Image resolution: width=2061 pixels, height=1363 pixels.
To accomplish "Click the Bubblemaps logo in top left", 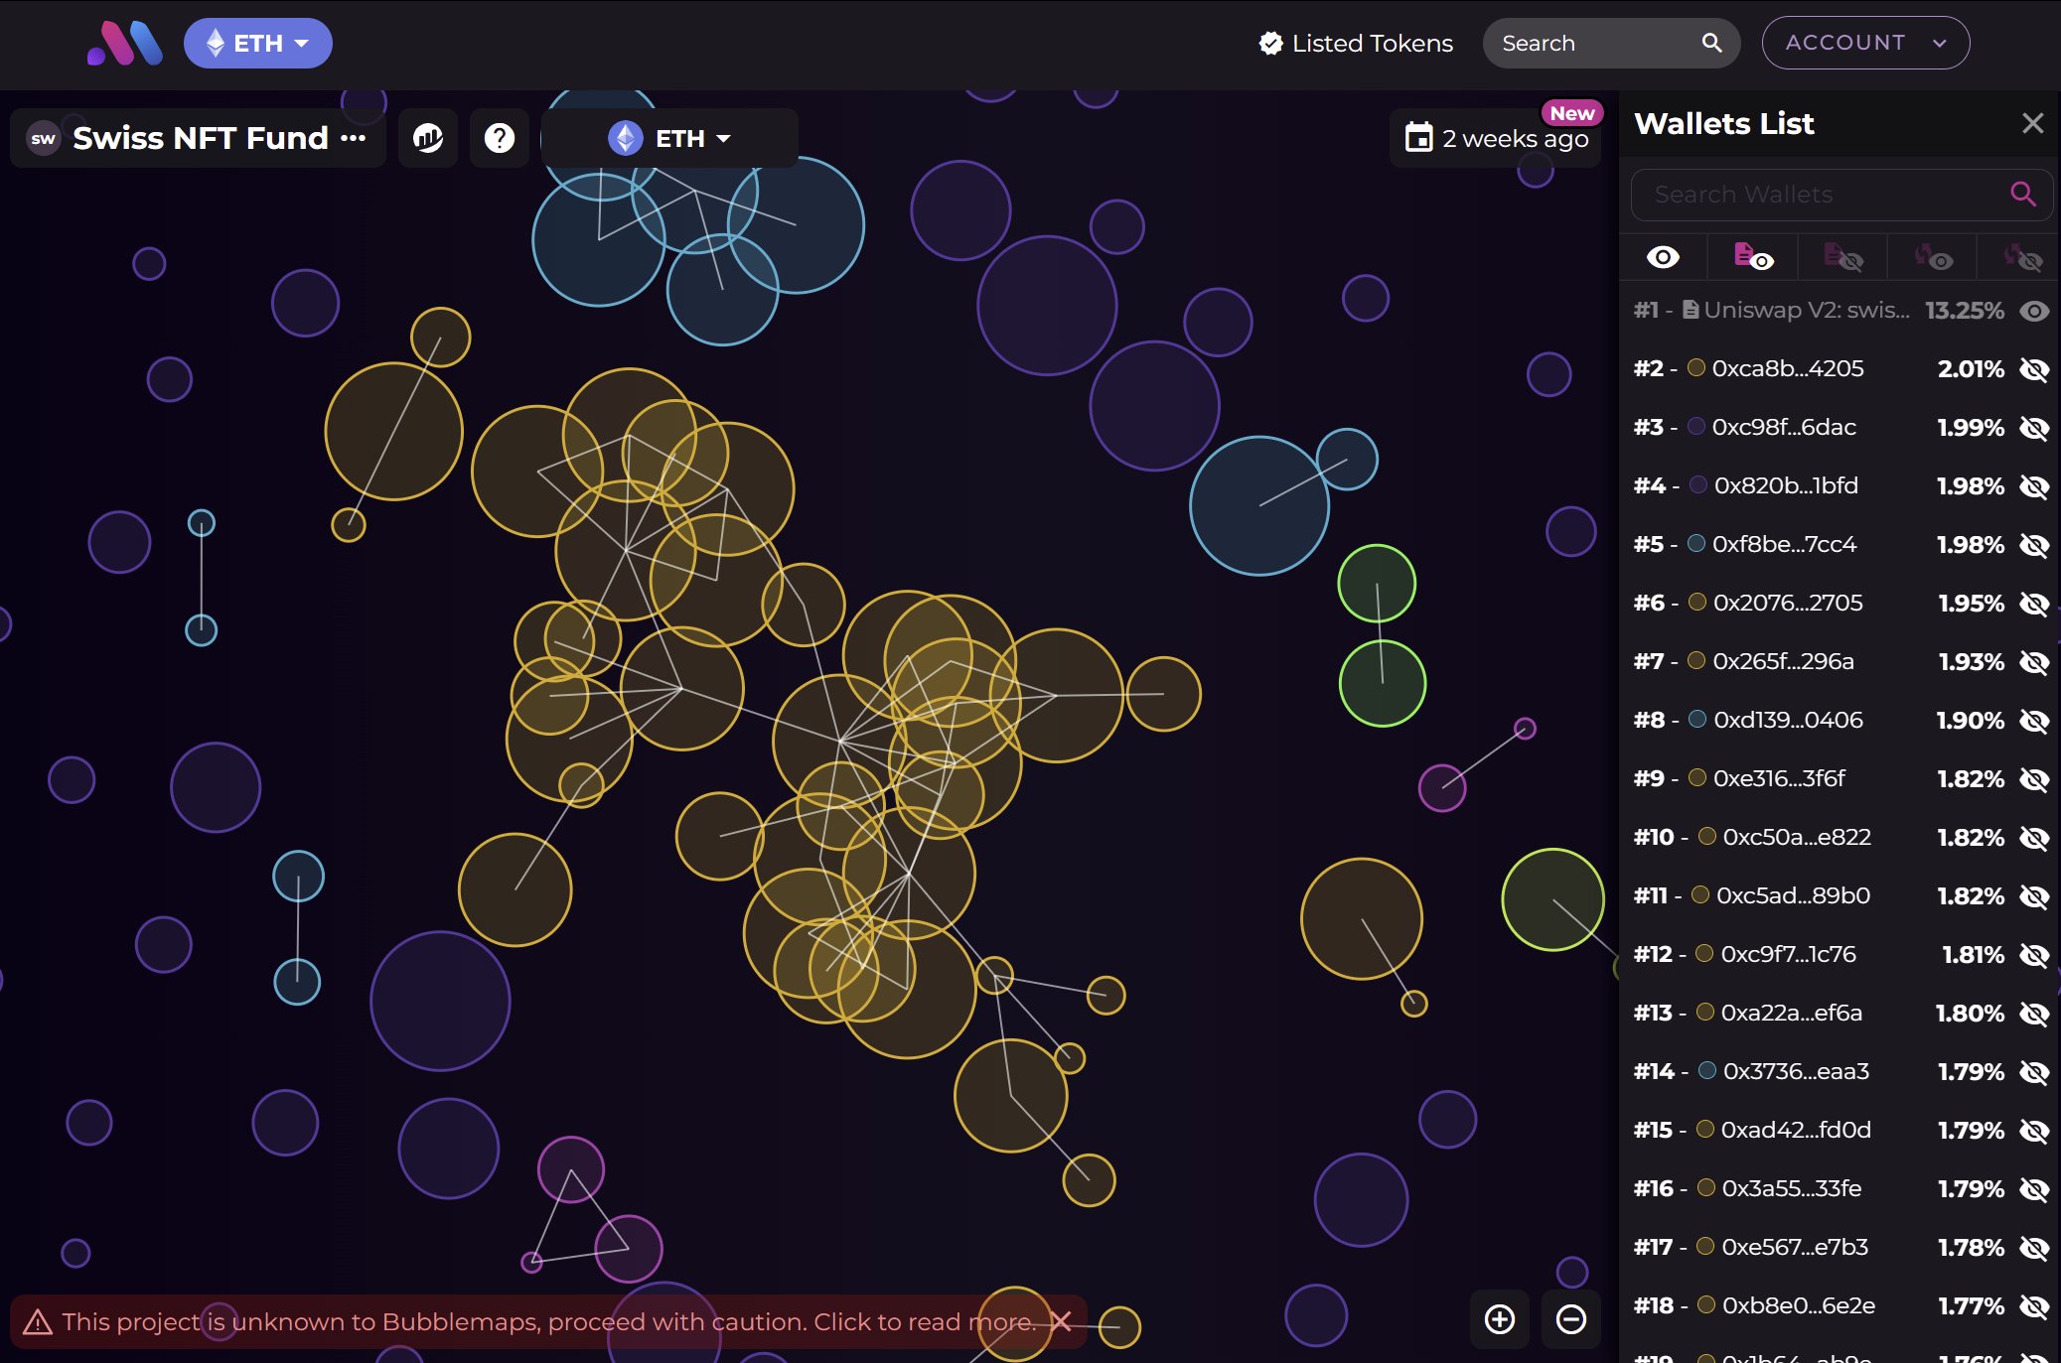I will [x=124, y=42].
